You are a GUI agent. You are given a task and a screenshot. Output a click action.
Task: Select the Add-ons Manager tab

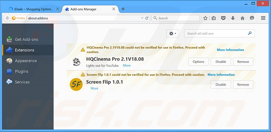[90, 9]
